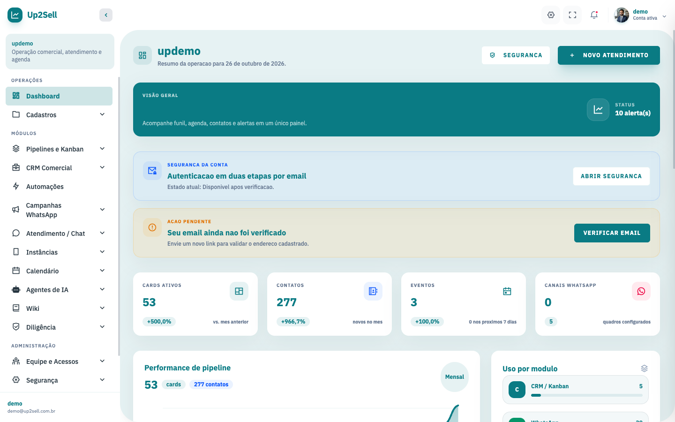Expand the Cadastros menu
The width and height of the screenshot is (675, 422).
click(x=59, y=115)
